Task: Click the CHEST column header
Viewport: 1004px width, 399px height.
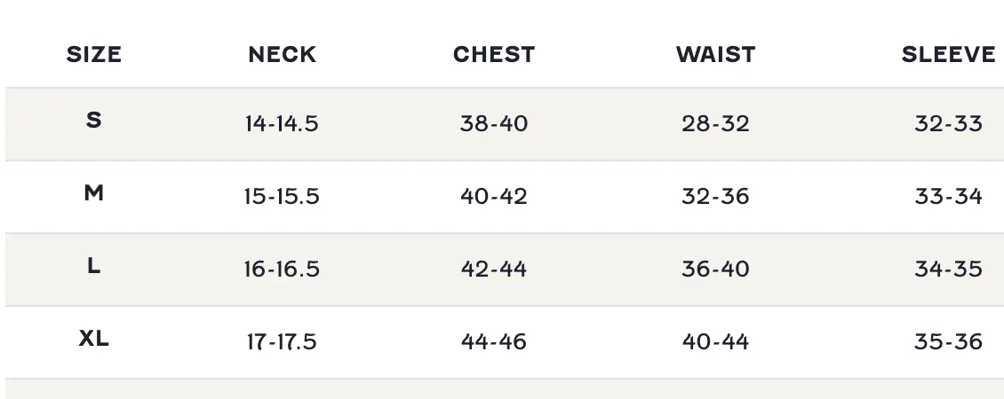Action: pyautogui.click(x=494, y=54)
